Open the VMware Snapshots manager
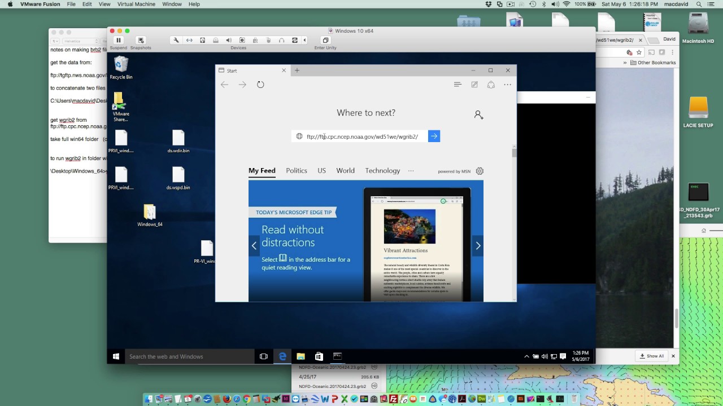Image resolution: width=723 pixels, height=406 pixels. point(141,40)
